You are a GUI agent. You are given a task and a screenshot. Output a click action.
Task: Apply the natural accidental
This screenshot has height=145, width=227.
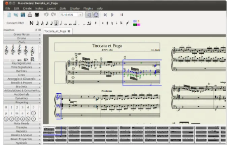point(112,23)
